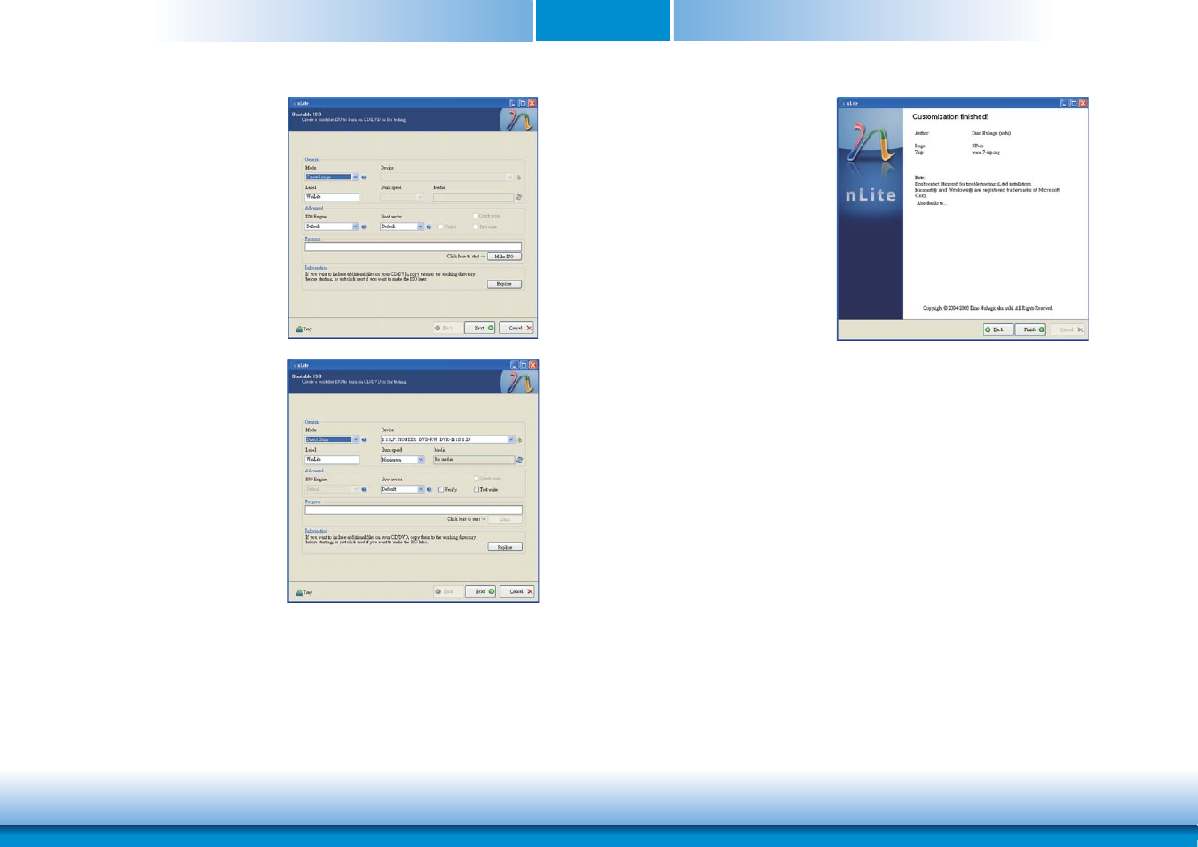Click help icon beside Create Image mode
The image size is (1198, 847).
[364, 178]
